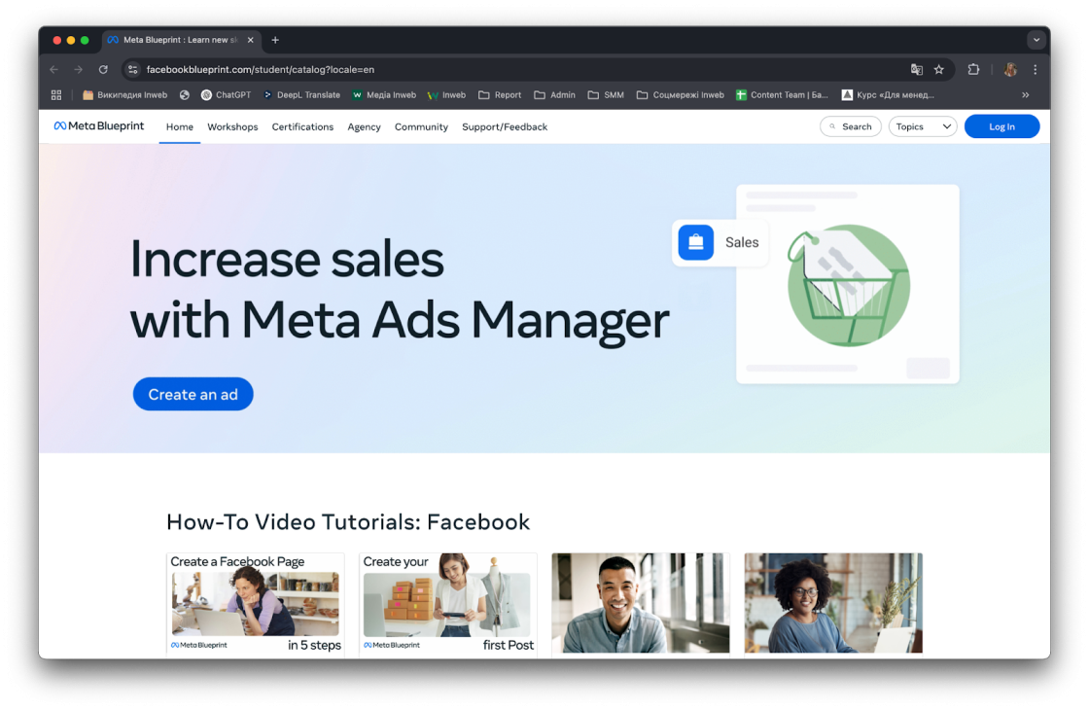Open the DeepL Translate bookmark
Image resolution: width=1089 pixels, height=710 pixels.
tap(301, 95)
